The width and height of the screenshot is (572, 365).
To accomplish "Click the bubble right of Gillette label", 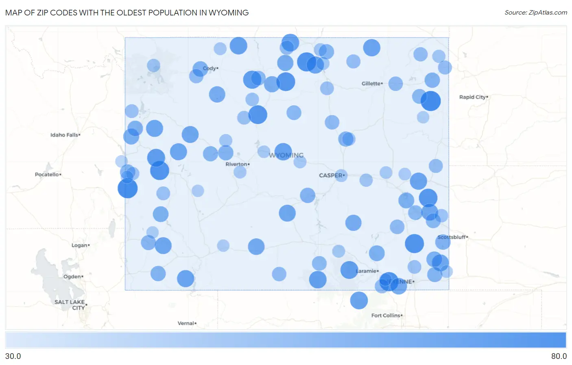I will click(x=395, y=84).
